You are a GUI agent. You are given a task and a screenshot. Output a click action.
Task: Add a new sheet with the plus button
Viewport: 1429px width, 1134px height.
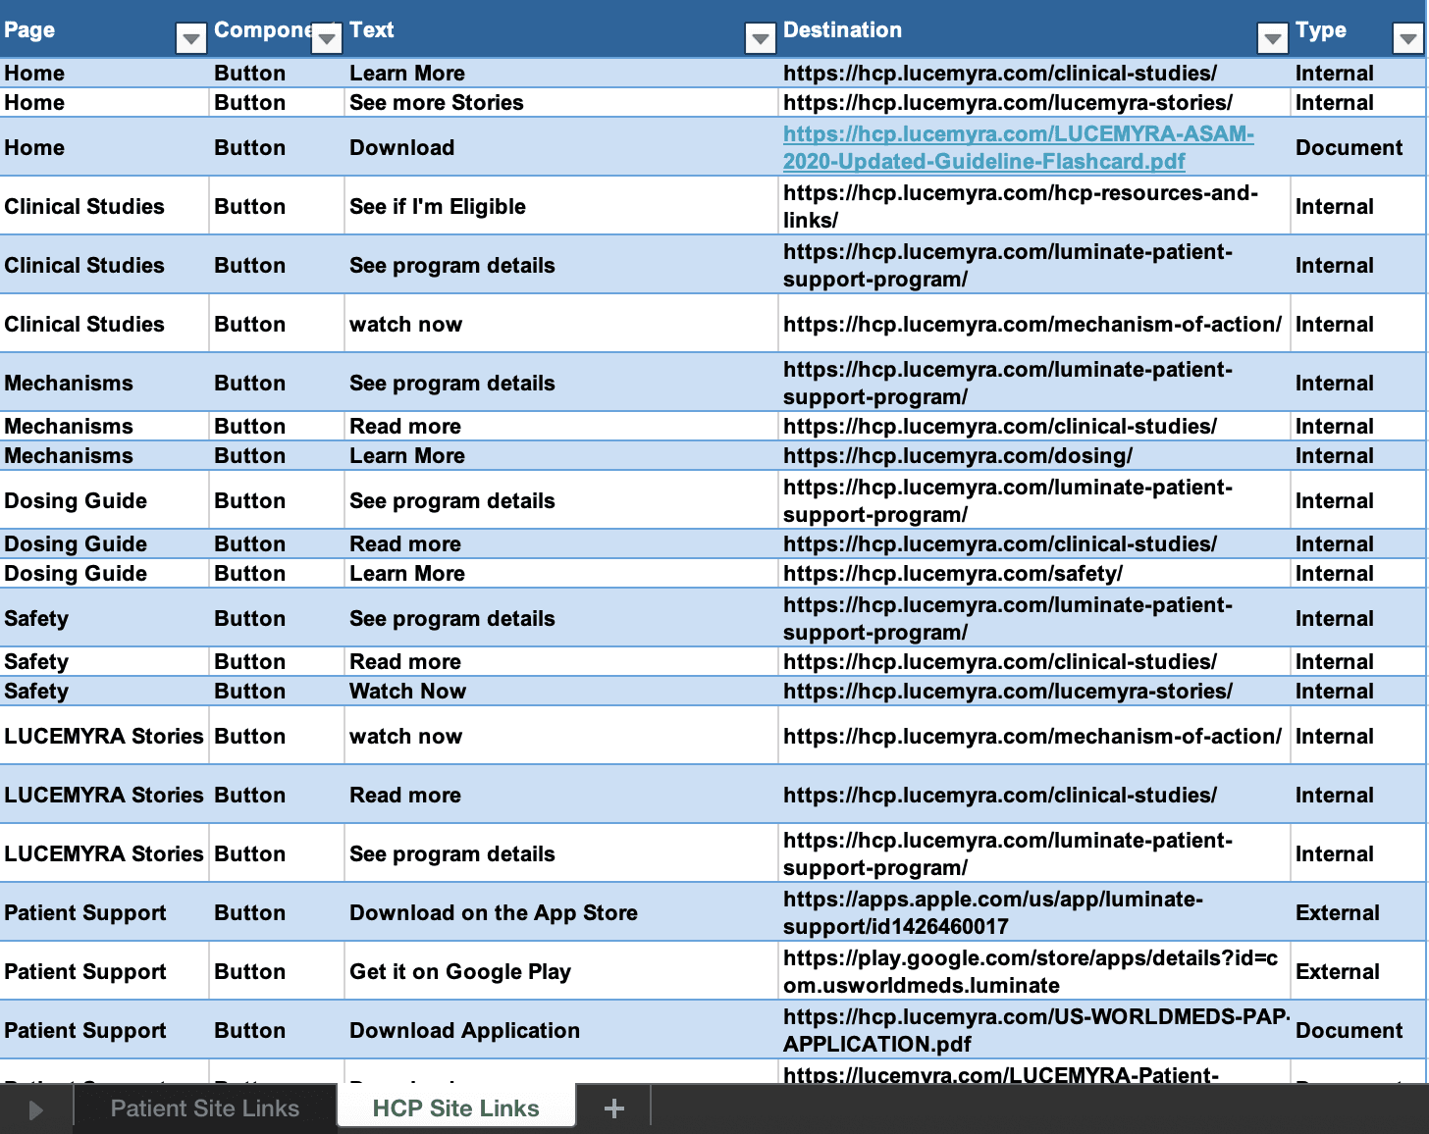(x=614, y=1108)
